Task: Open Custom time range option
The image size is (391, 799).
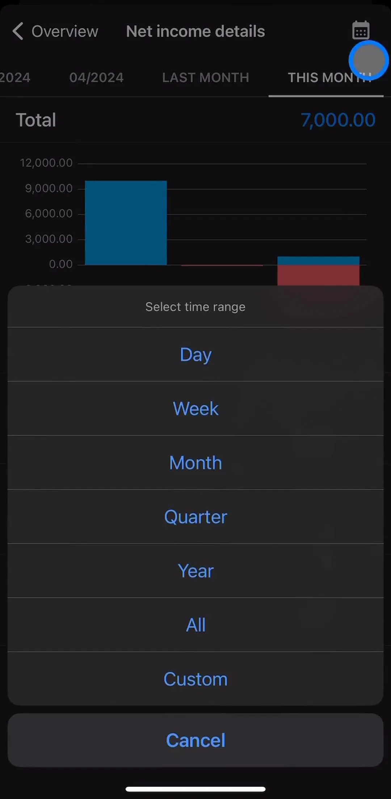Action: click(x=195, y=679)
